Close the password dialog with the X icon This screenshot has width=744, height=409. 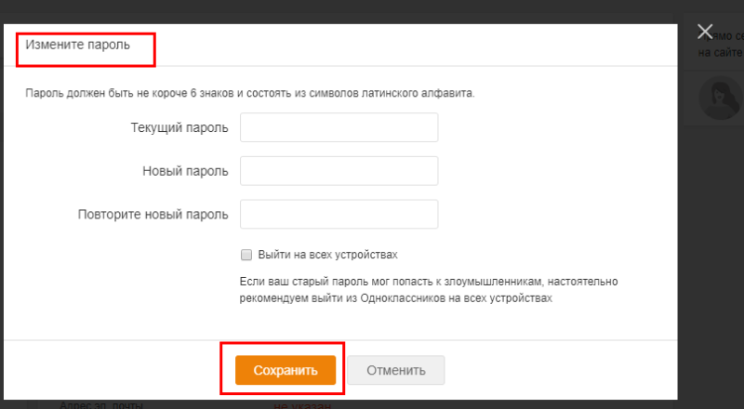705,32
